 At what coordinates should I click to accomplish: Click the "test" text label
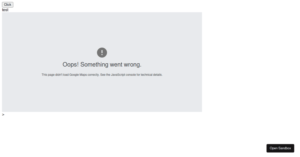pos(5,10)
